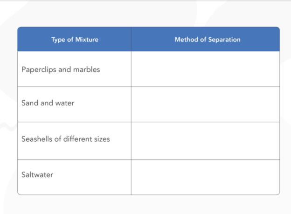Click the word 'water' in second row
The height and width of the screenshot is (214, 291).
pyautogui.click(x=65, y=103)
